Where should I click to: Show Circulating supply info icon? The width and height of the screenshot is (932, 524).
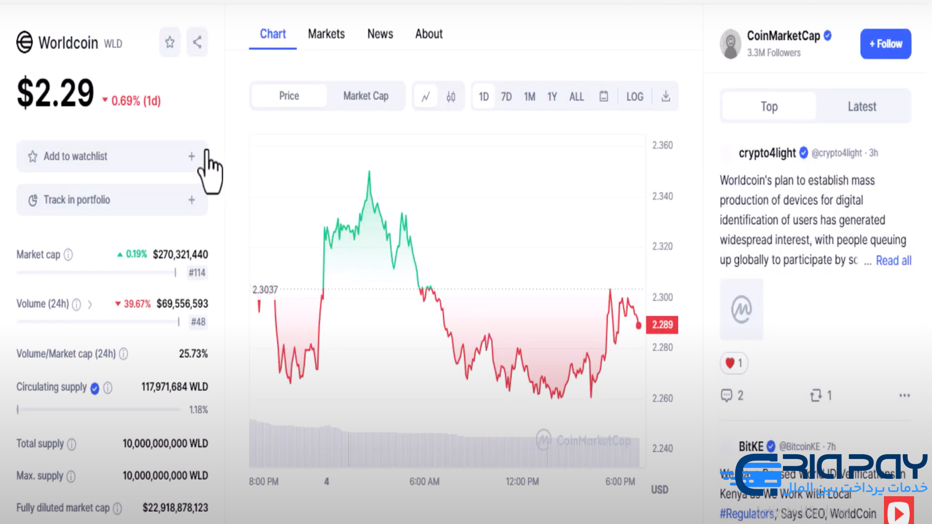click(108, 388)
